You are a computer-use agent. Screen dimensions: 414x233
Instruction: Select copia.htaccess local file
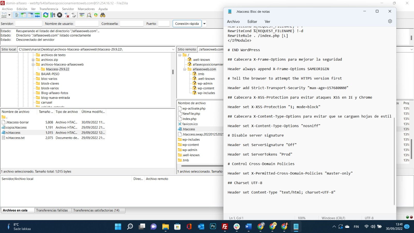click(16, 127)
